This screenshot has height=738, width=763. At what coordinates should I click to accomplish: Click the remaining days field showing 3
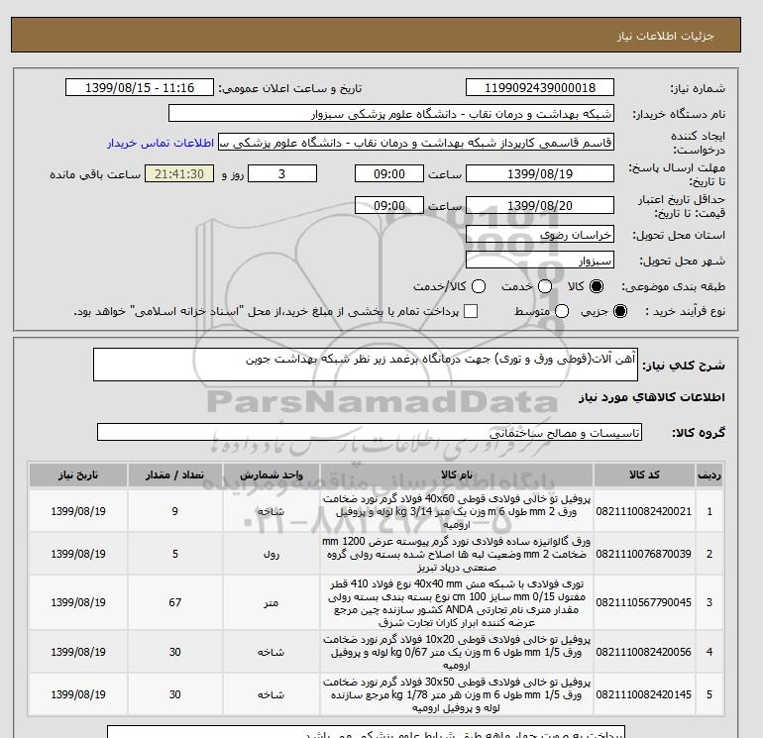coord(282,173)
